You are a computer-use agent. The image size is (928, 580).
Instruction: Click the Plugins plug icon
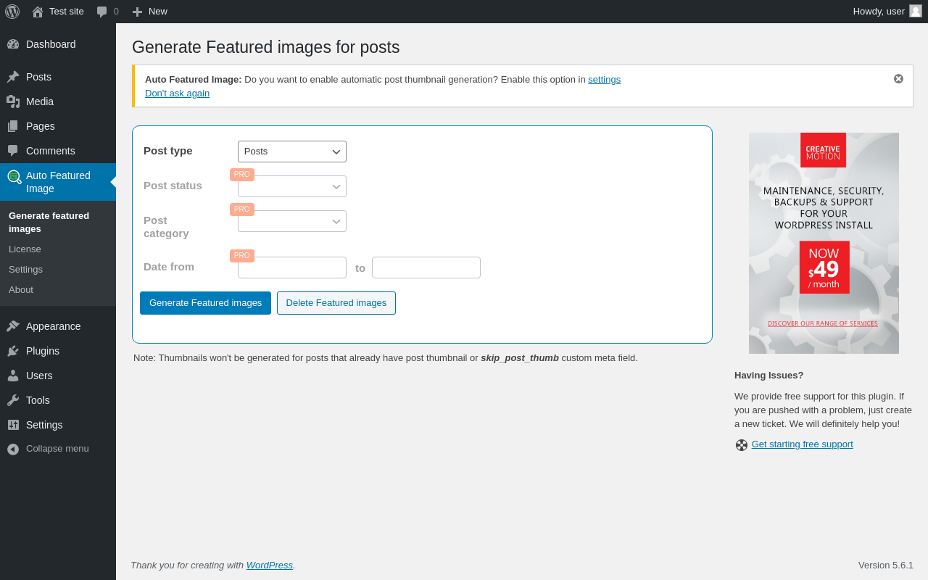(x=13, y=351)
